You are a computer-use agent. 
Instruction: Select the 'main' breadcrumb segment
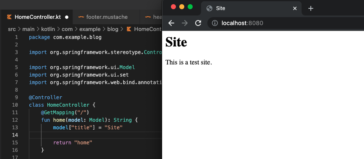[28, 29]
